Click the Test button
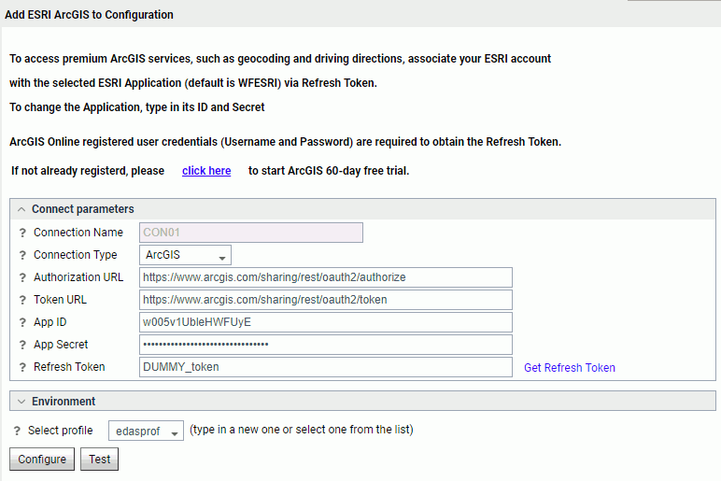 (x=99, y=460)
